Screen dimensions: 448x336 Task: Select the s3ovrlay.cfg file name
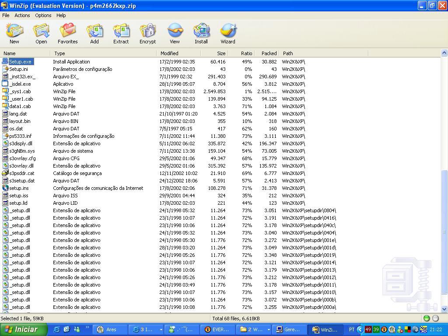coord(23,158)
